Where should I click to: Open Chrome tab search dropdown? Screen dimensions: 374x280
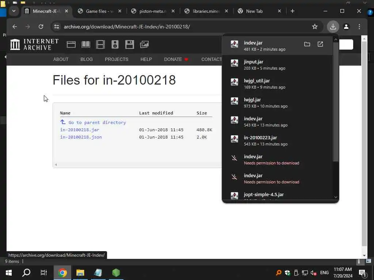pyautogui.click(x=14, y=11)
